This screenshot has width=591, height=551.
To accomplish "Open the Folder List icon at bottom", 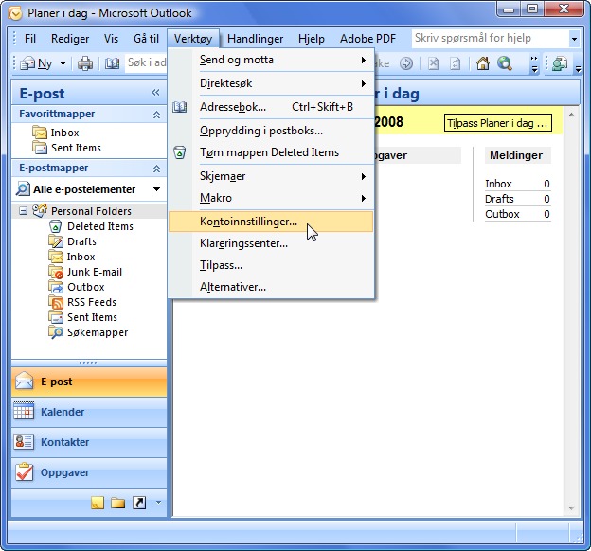I will tap(117, 503).
